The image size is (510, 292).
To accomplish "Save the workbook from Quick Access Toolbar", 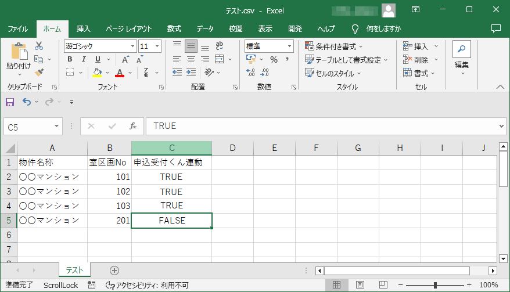I will [10, 102].
